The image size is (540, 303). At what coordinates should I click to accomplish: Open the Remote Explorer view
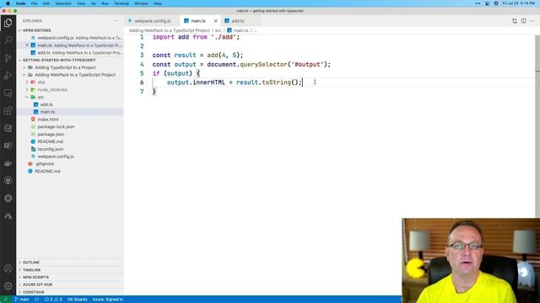(x=8, y=93)
